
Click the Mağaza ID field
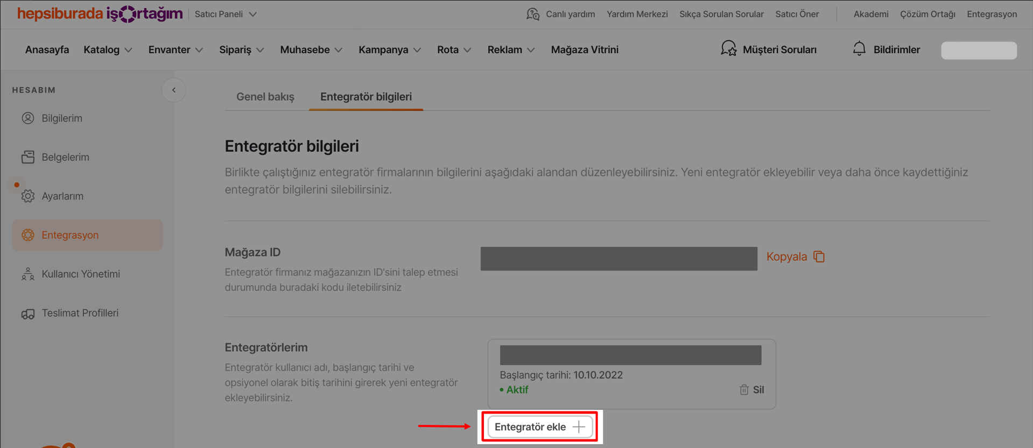point(619,259)
